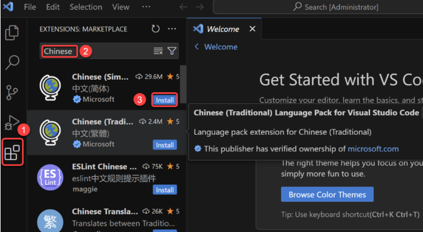Open the Selection menu
The width and height of the screenshot is (423, 232).
click(86, 7)
